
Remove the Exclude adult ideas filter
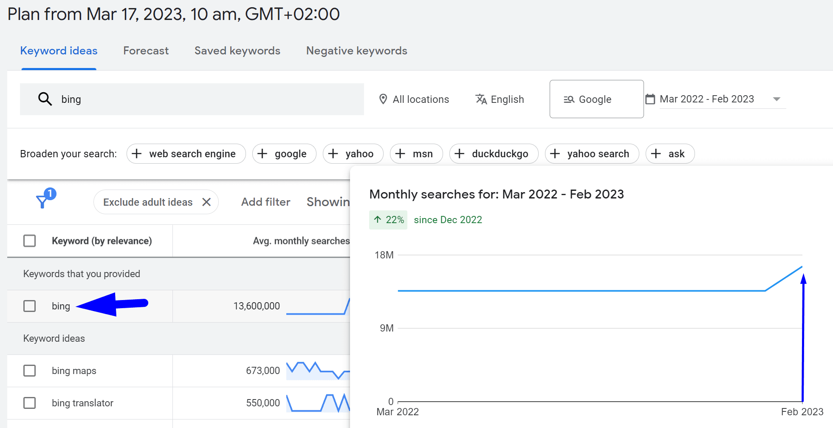(x=206, y=202)
